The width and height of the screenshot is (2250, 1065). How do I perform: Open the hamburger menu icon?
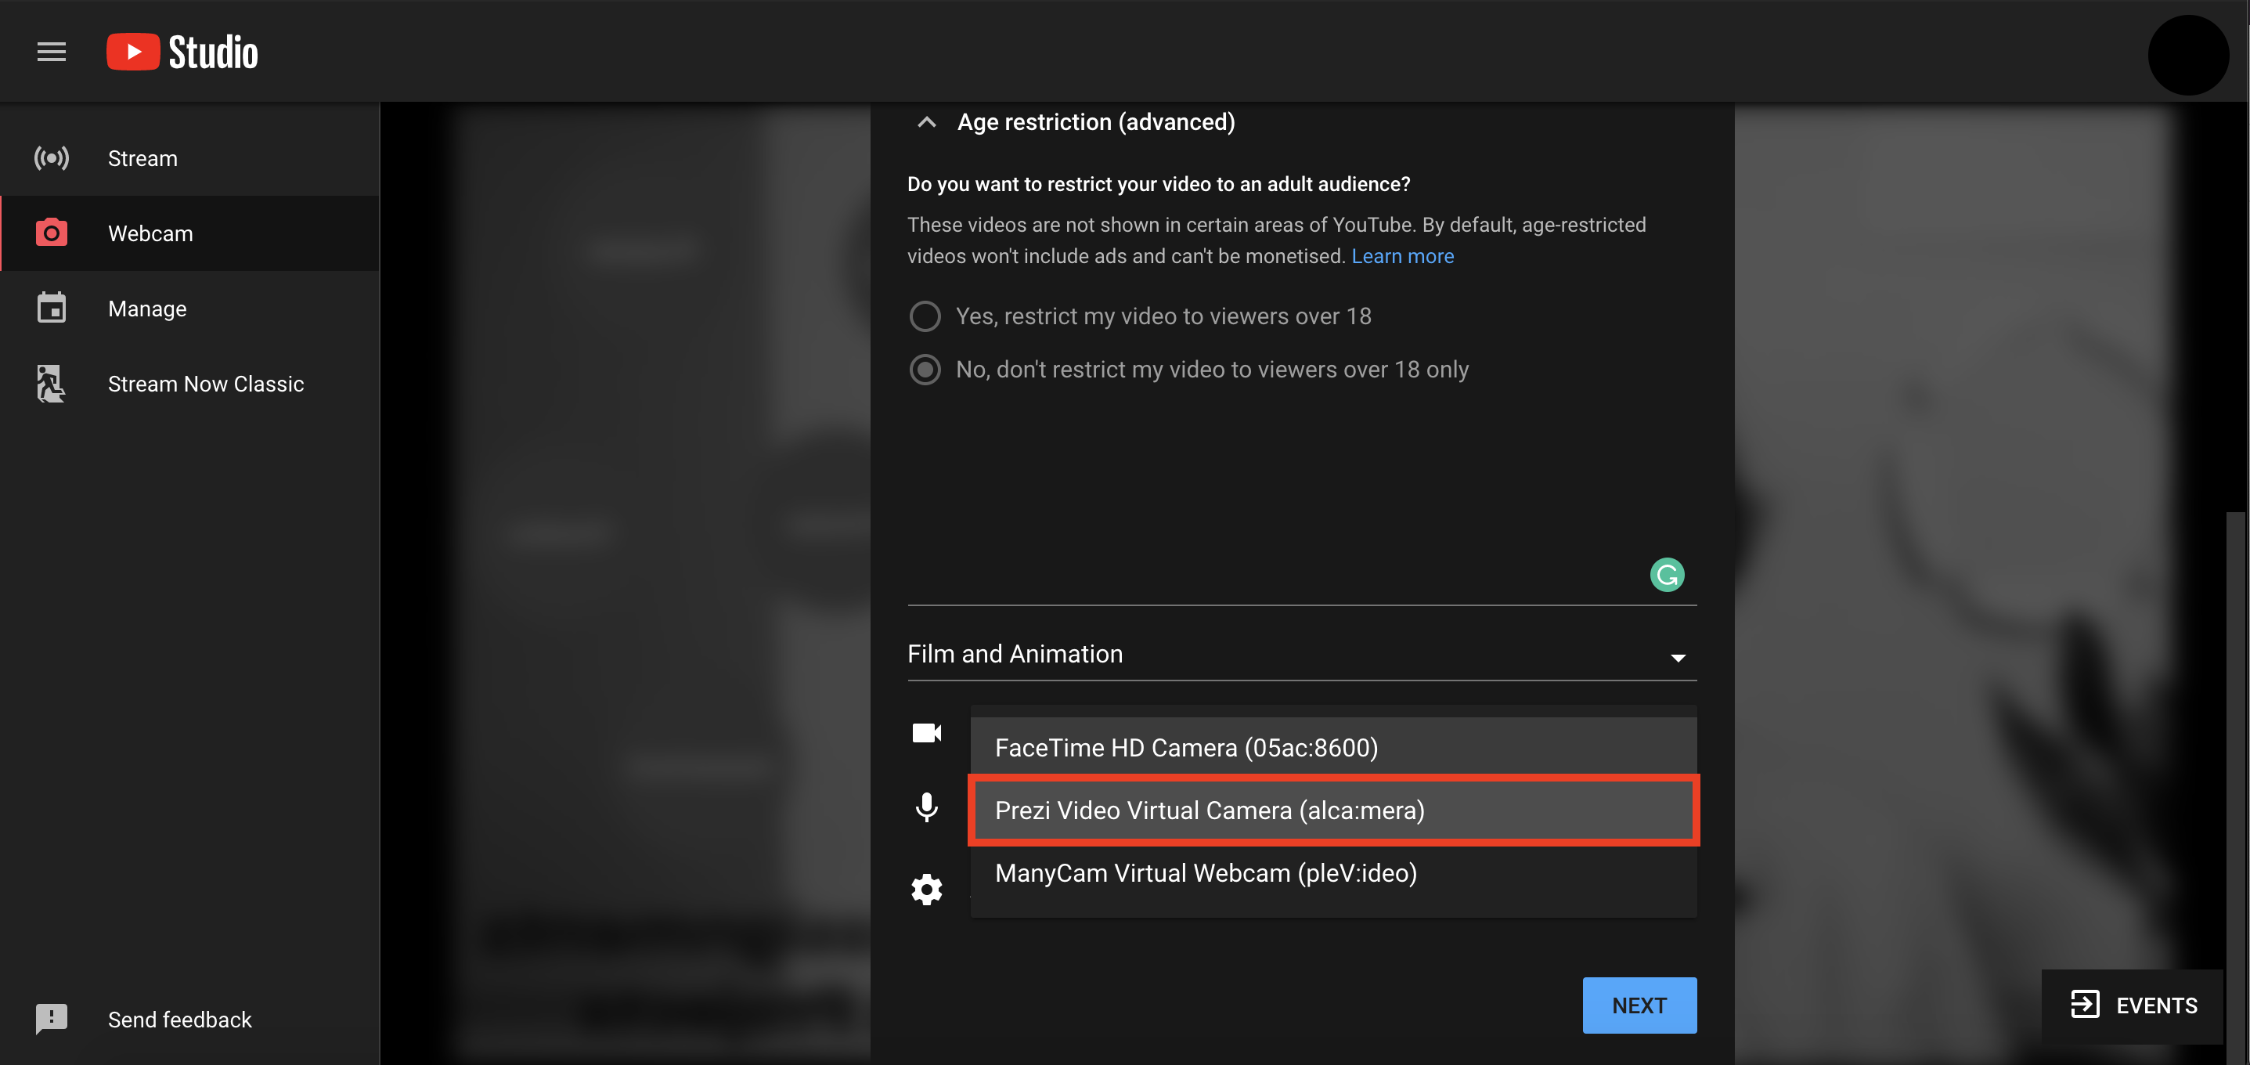pyautogui.click(x=52, y=52)
